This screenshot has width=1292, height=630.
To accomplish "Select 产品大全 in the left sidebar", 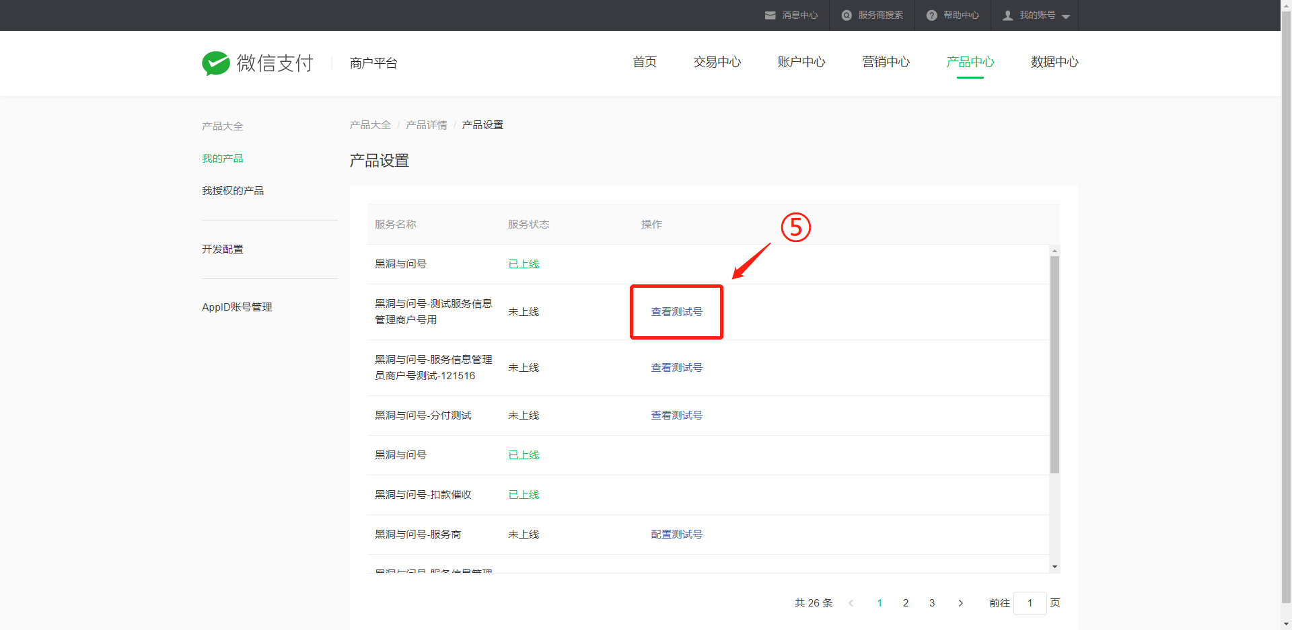I will pos(223,126).
